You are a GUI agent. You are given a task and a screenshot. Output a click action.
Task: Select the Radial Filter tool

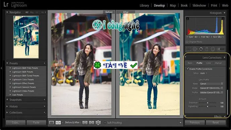[x=213, y=49]
